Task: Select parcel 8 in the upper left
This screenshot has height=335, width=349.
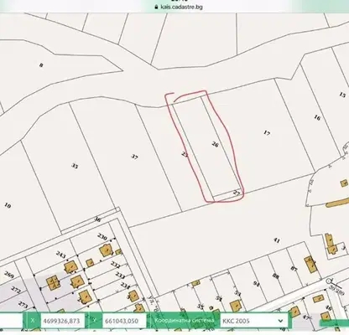Action: (41, 65)
